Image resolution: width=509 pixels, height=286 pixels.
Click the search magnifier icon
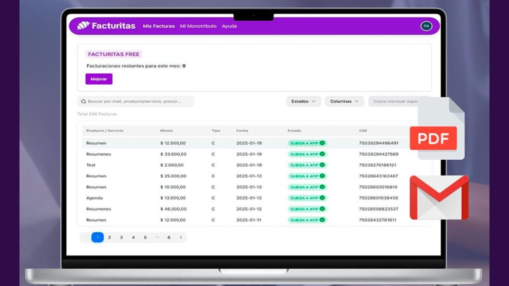point(84,102)
